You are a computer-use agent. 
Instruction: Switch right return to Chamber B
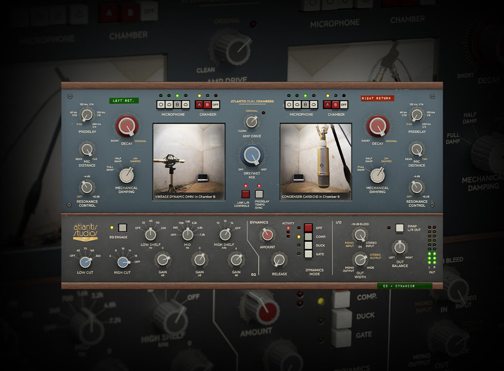336,105
